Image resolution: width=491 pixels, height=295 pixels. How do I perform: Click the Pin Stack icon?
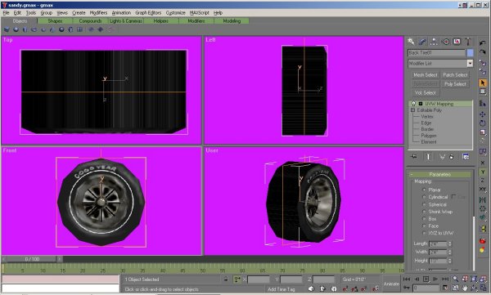pos(414,156)
